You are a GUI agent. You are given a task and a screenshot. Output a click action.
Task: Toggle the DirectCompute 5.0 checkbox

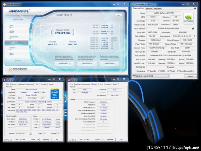tap(178, 71)
